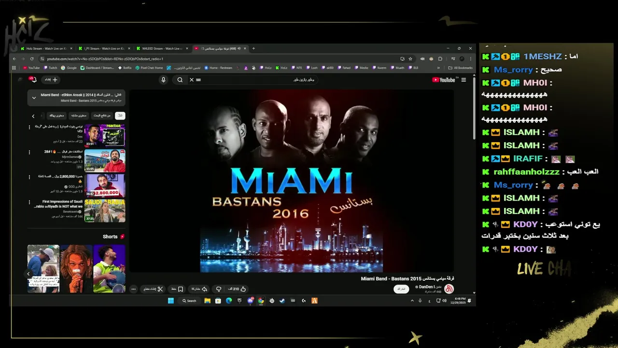618x348 pixels.
Task: Open the Windows Start menu
Action: (x=170, y=301)
